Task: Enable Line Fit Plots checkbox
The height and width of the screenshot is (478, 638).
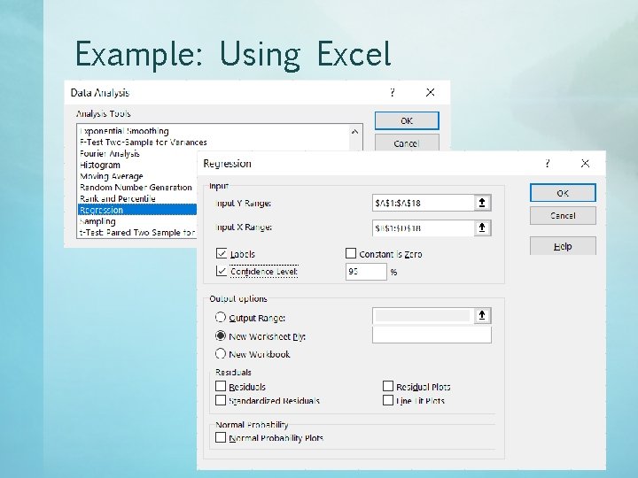Action: pyautogui.click(x=388, y=400)
